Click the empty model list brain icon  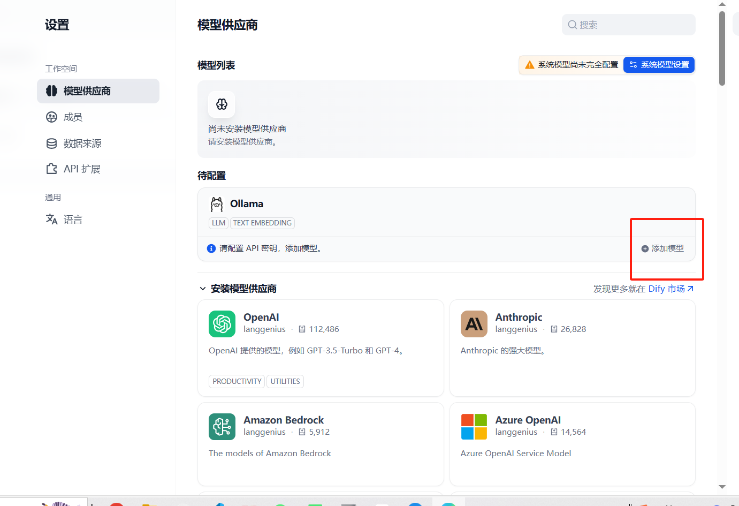222,104
